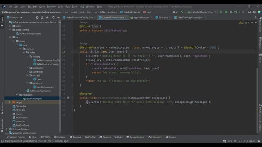The width and height of the screenshot is (262, 147).
Task: Toggle Project tool window stripe button
Action: (2, 22)
